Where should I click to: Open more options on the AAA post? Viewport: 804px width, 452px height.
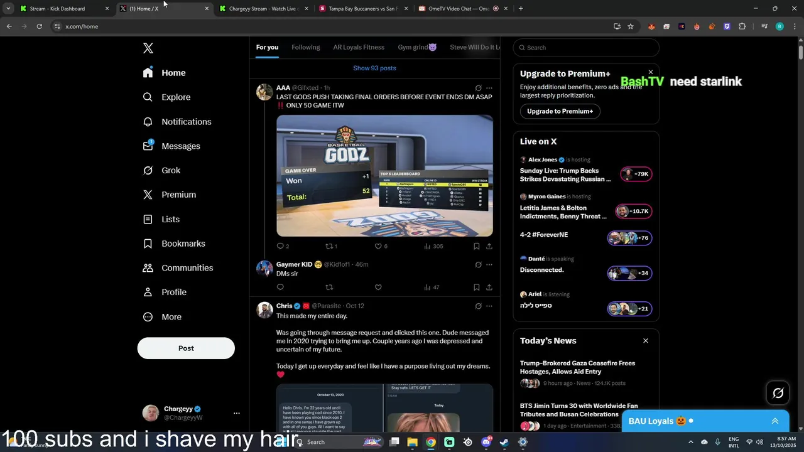(x=489, y=88)
